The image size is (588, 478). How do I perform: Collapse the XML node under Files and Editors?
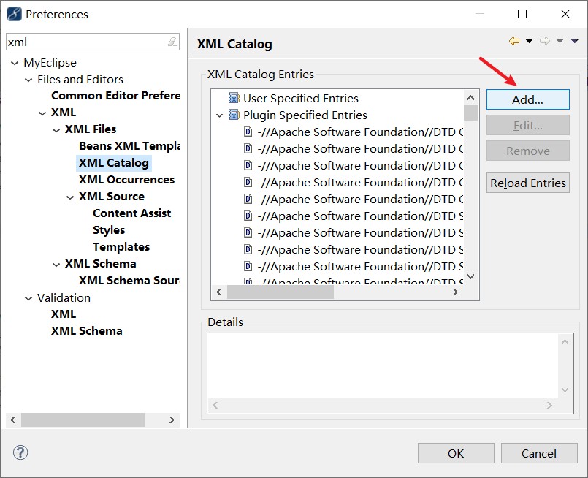coord(42,113)
